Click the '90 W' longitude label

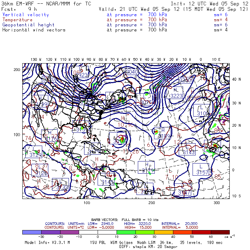tap(91, 59)
